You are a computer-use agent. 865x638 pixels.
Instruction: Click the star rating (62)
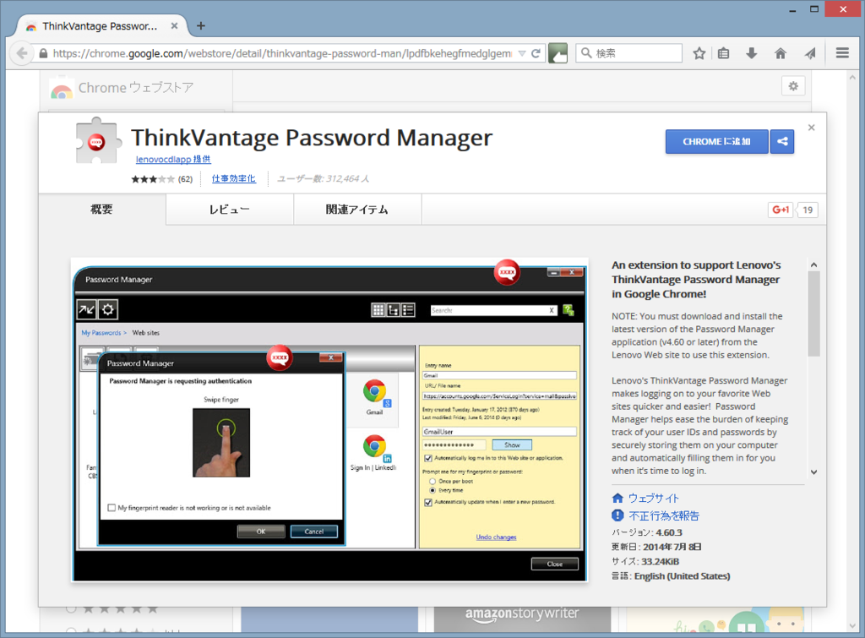point(161,179)
